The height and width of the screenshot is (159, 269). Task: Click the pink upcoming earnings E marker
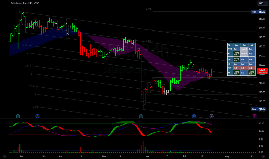[254, 116]
